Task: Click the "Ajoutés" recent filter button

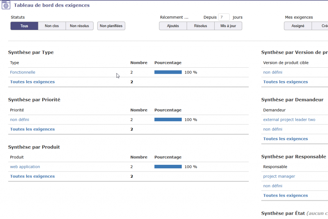Action: pyautogui.click(x=173, y=26)
